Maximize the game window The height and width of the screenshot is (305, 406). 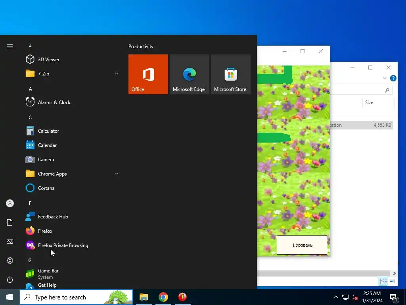tap(303, 51)
